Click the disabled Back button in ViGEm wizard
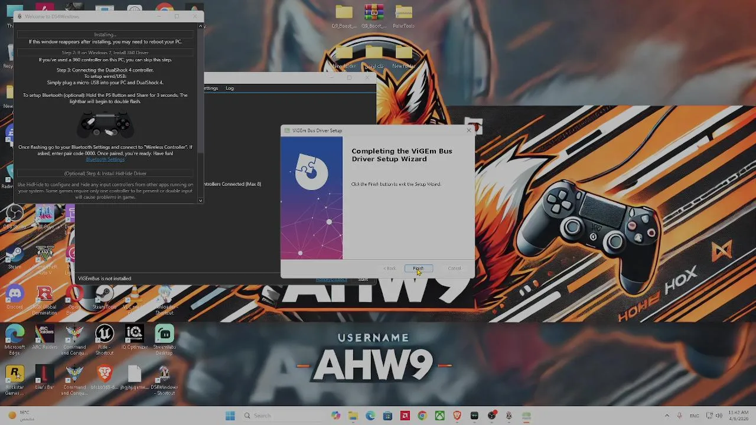This screenshot has width=756, height=425. [x=390, y=269]
